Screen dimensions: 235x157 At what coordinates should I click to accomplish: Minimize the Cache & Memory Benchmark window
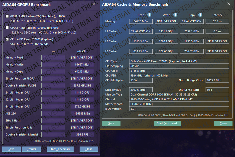217,4
